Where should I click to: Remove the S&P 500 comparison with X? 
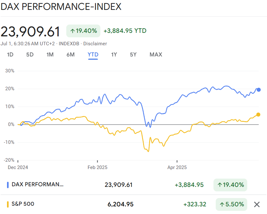click(x=257, y=204)
